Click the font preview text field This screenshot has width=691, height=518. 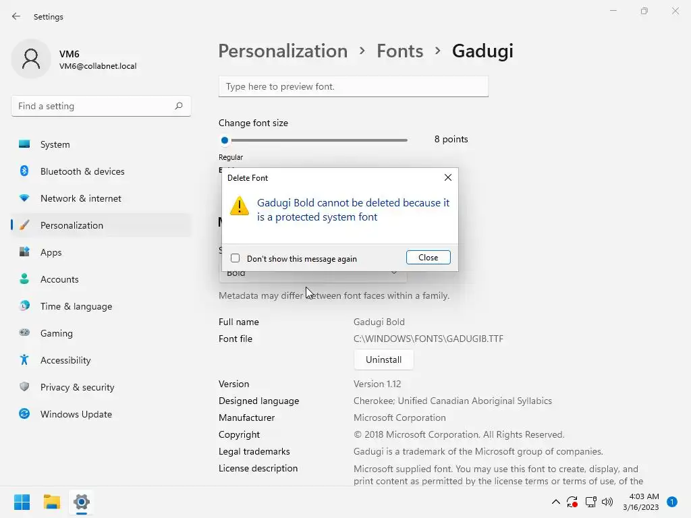(x=353, y=86)
